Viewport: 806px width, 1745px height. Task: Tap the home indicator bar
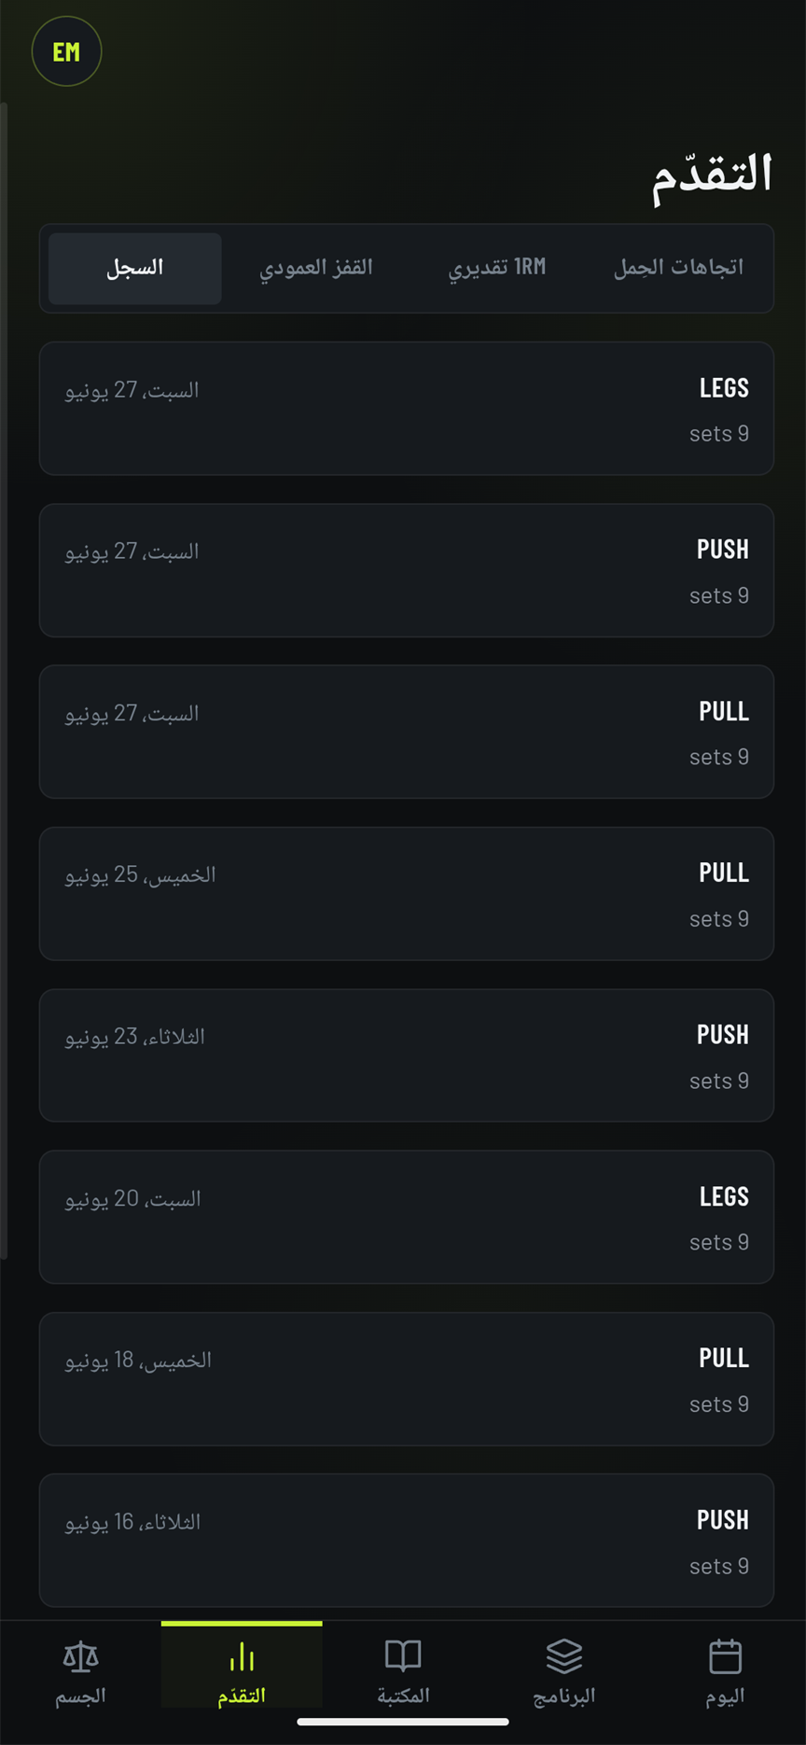(x=403, y=1722)
